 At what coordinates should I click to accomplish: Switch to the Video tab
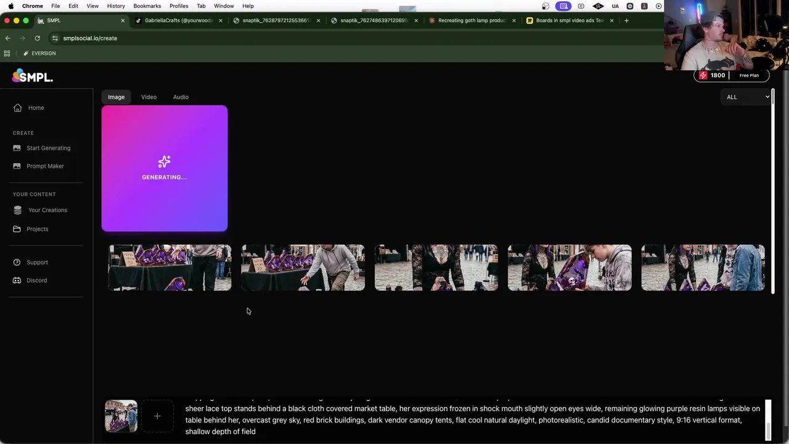click(x=149, y=97)
